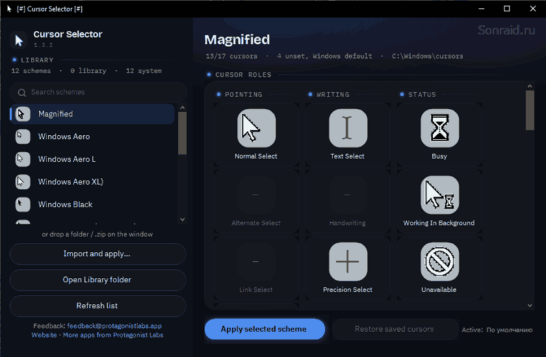Open the Website link
Viewport: 546px width, 357px height.
pyautogui.click(x=44, y=335)
